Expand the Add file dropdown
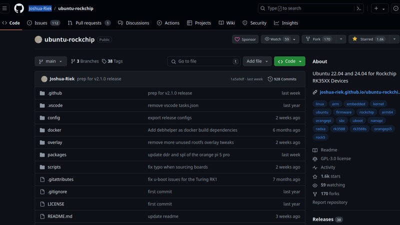The image size is (400, 225). coord(257,61)
